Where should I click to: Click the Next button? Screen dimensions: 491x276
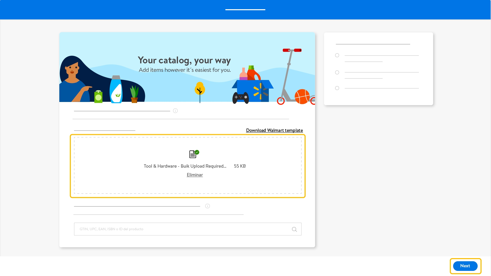pos(465,266)
